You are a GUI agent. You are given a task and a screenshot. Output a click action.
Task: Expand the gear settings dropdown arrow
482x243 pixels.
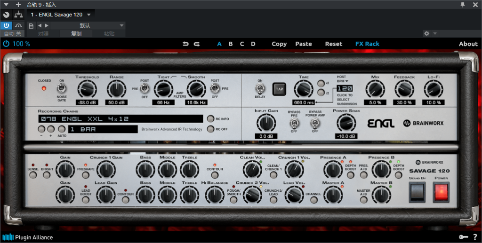(x=435, y=33)
